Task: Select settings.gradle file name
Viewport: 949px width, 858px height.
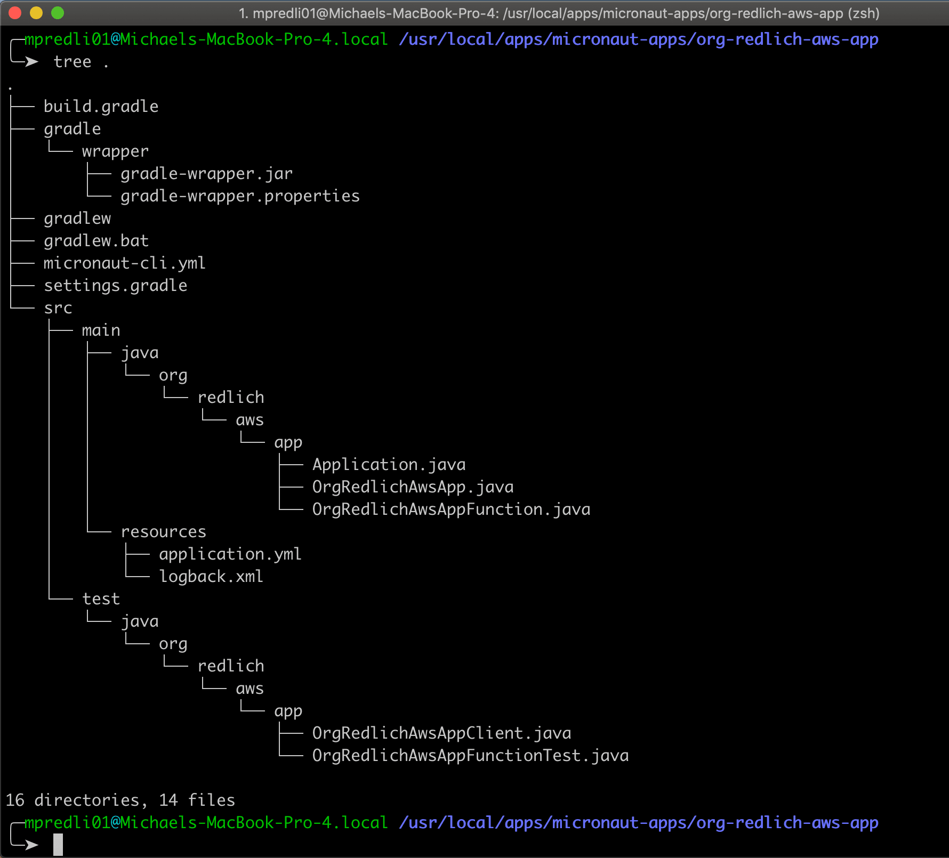Action: click(115, 286)
